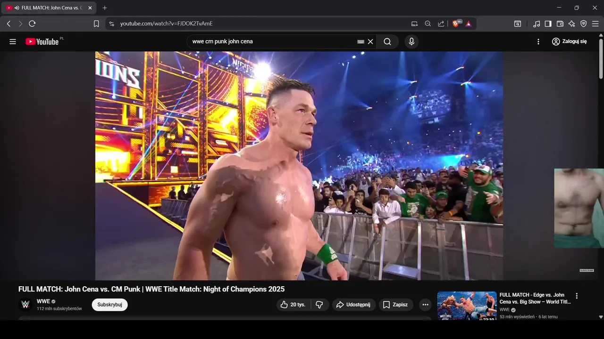Reload the current page

coord(32,24)
